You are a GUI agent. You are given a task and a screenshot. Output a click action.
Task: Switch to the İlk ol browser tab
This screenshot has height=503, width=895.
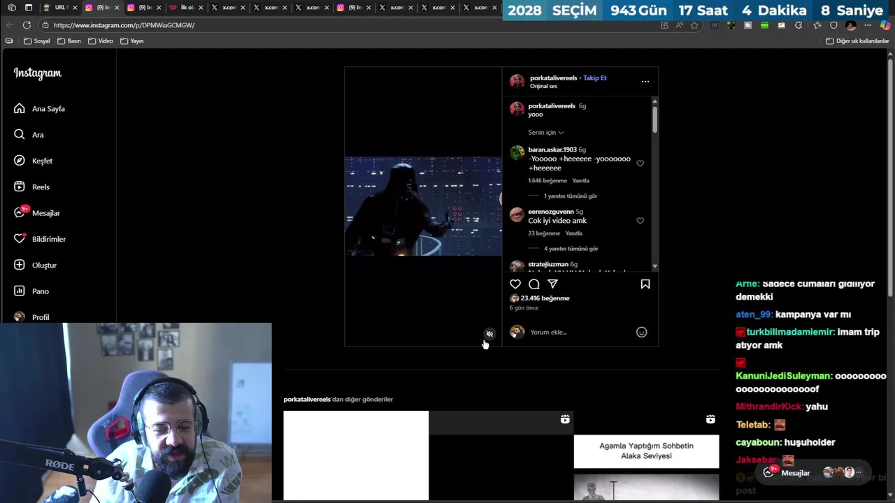pyautogui.click(x=186, y=8)
